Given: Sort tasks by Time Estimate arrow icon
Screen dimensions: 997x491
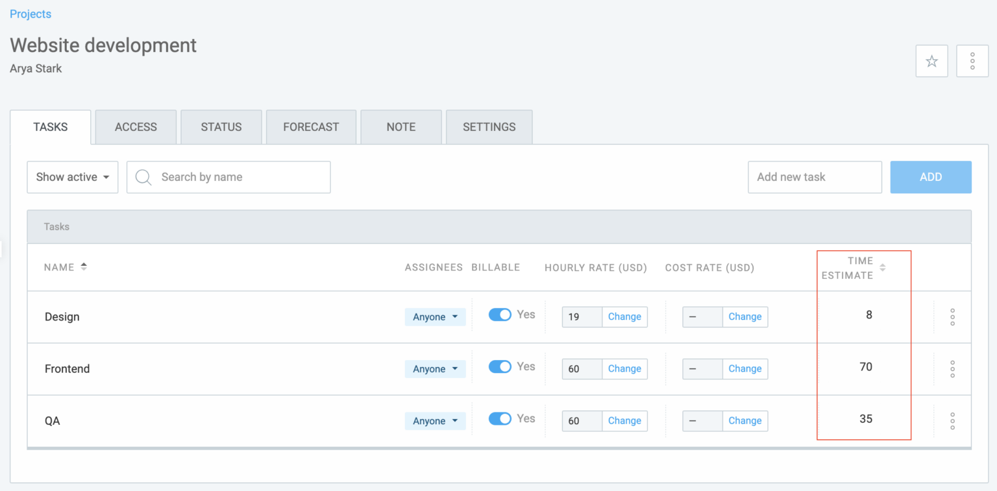Looking at the screenshot, I should 882,267.
